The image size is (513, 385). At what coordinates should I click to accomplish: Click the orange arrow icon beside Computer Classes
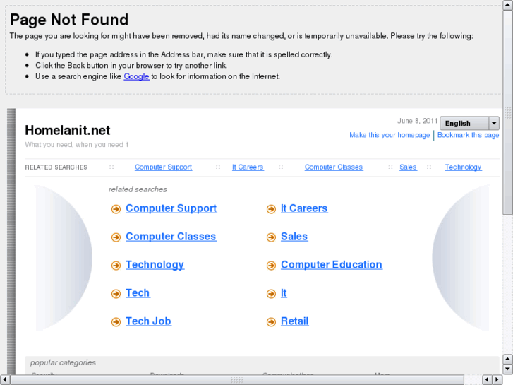click(116, 237)
